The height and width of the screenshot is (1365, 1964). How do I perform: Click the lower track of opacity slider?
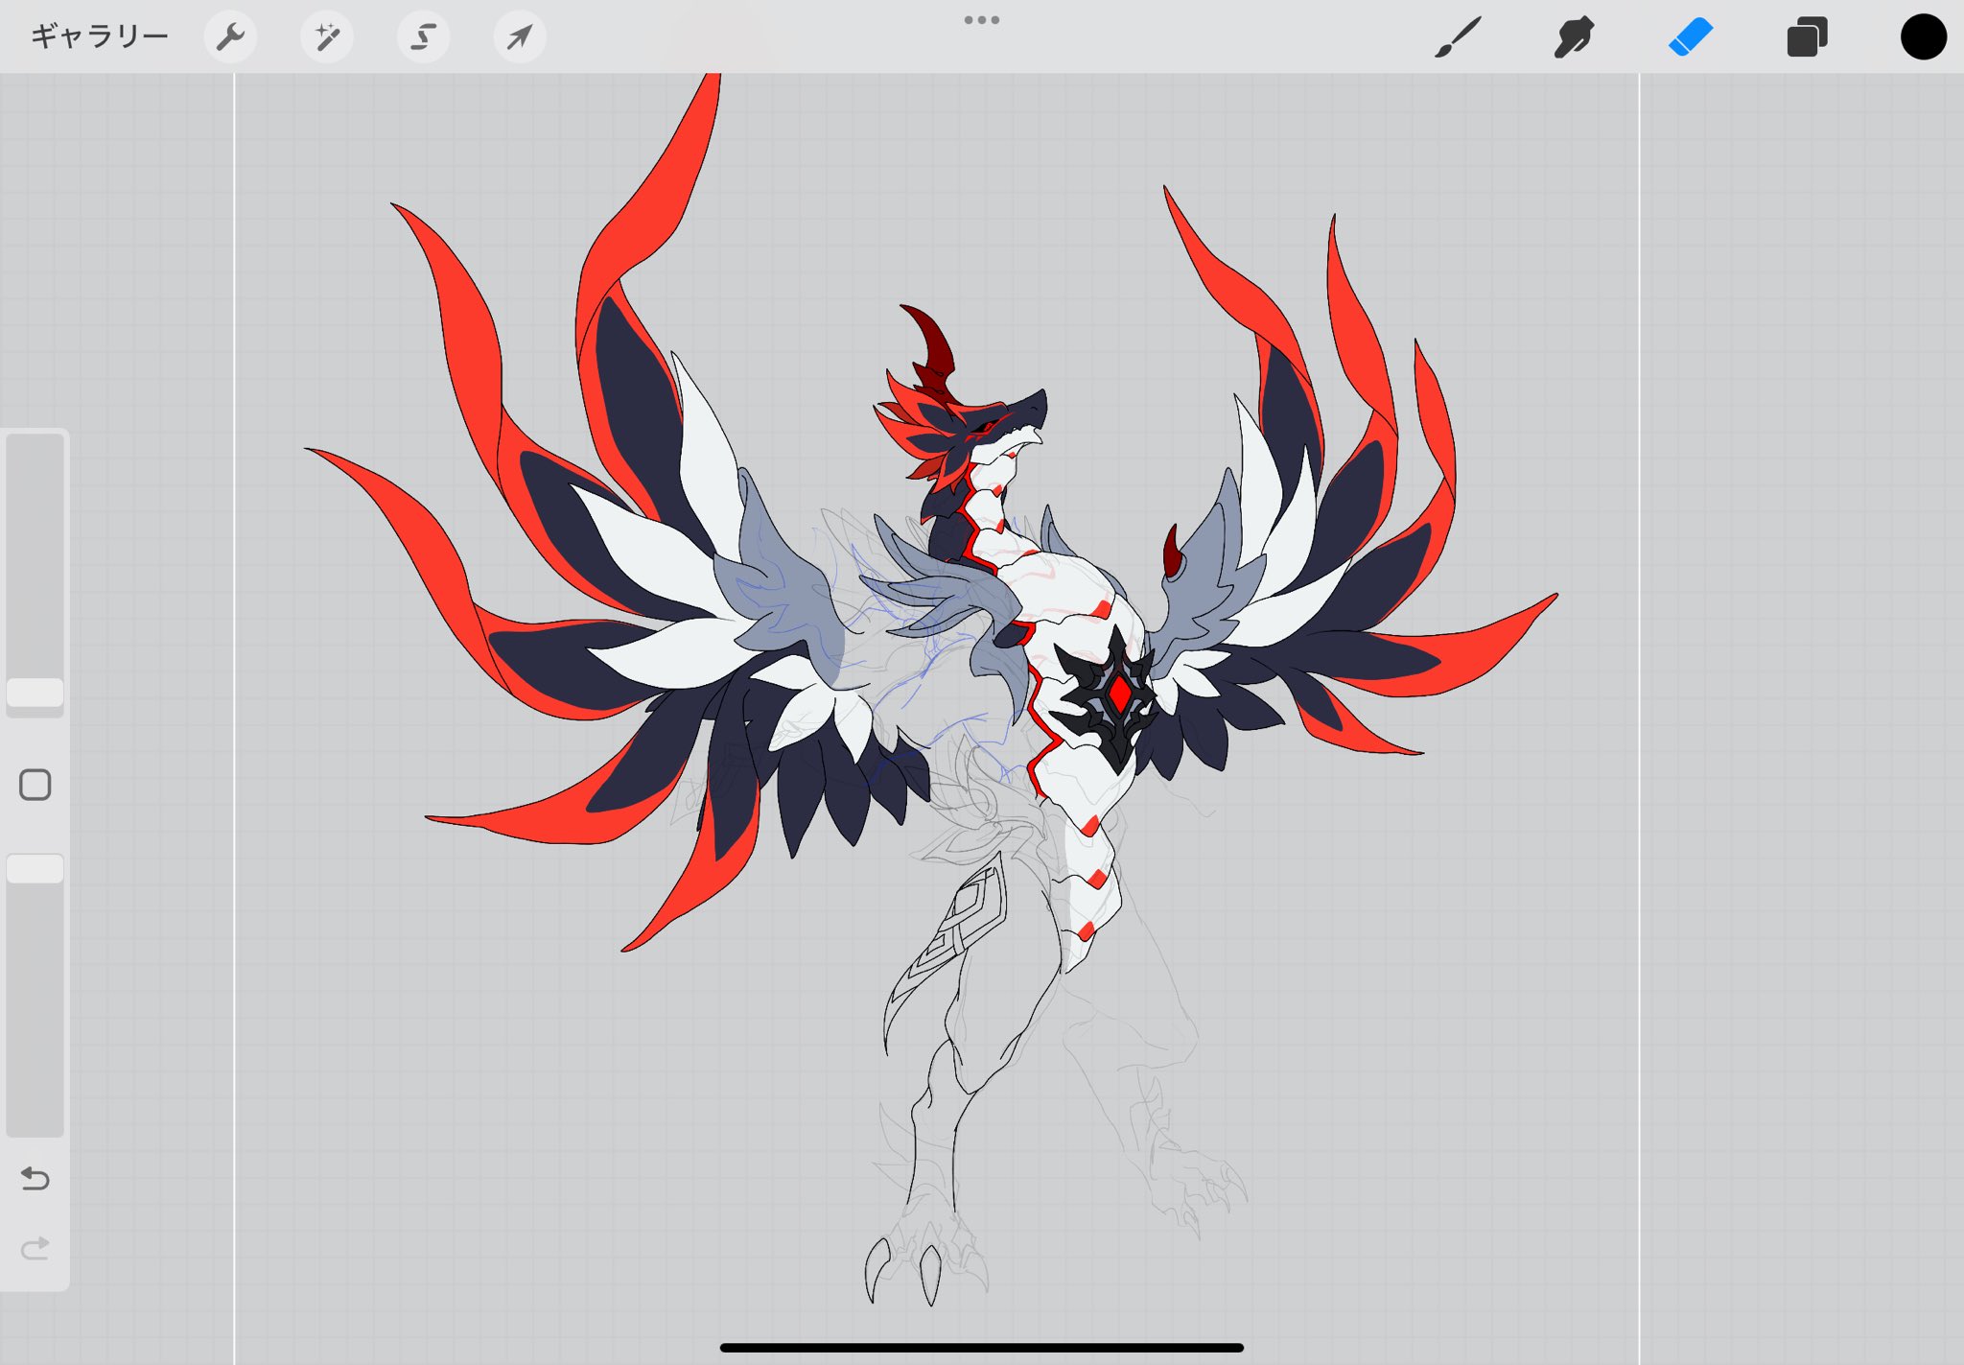tap(35, 1009)
